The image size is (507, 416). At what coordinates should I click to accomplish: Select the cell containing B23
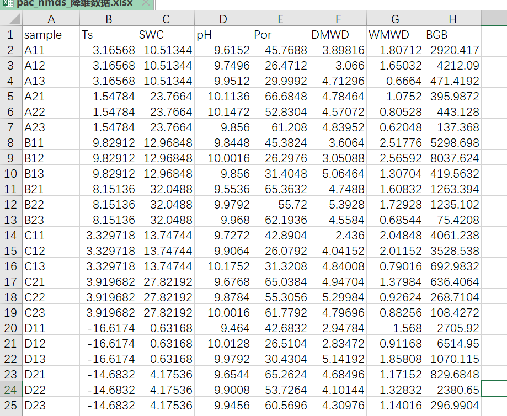pyautogui.click(x=51, y=220)
